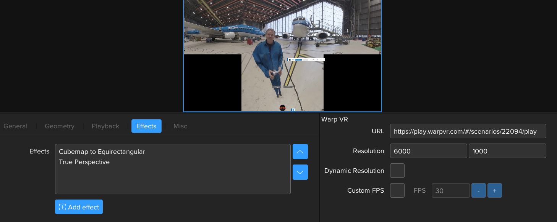This screenshot has height=222, width=557.
Task: Click the small blue checkbox marker in preview
Action: pyautogui.click(x=293, y=110)
